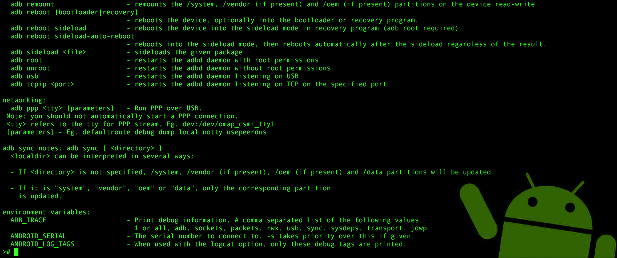This screenshot has width=617, height=258.
Task: Click the ANDROID_LOG_TAGS variable name
Action: [x=42, y=244]
